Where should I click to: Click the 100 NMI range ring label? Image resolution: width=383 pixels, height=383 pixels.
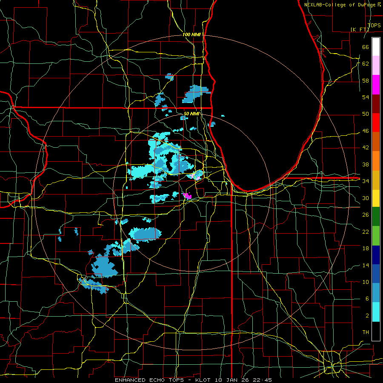[191, 35]
